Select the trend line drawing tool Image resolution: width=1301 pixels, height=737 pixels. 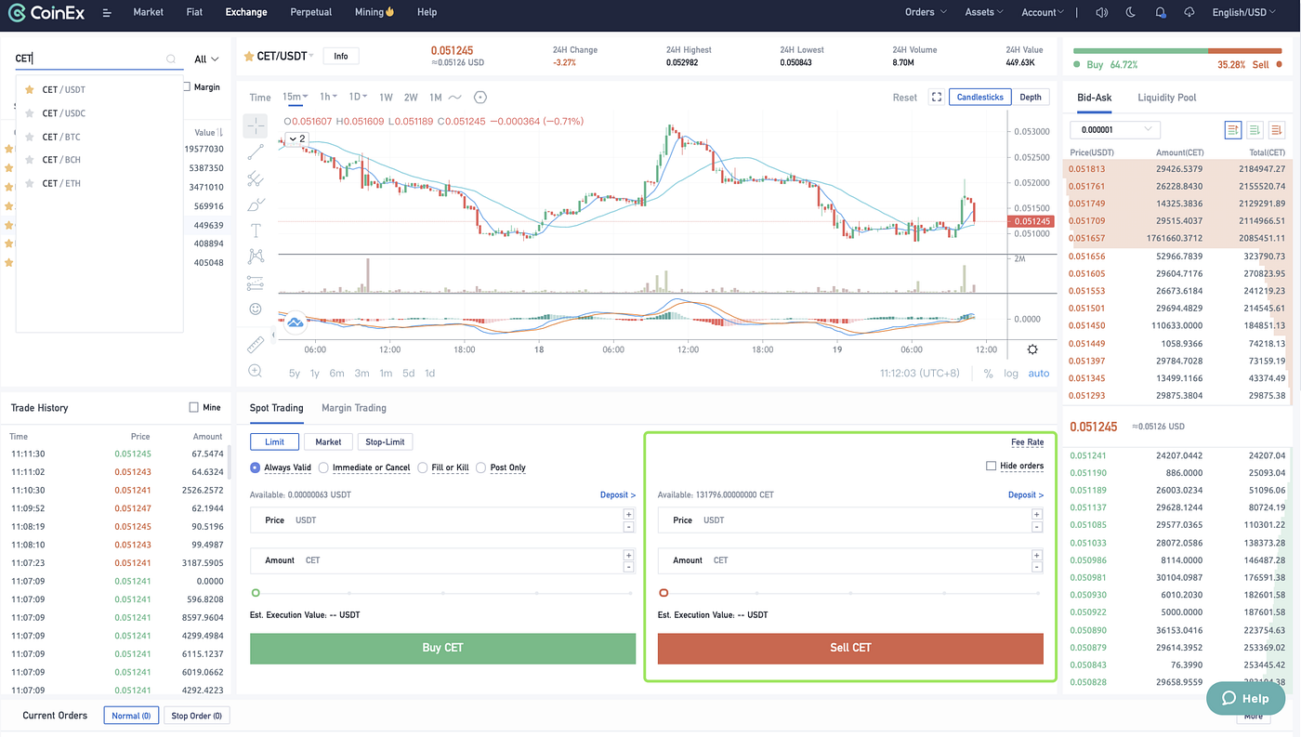pos(256,152)
